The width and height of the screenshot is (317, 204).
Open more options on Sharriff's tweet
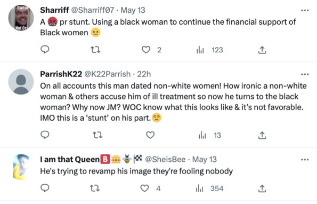305,10
